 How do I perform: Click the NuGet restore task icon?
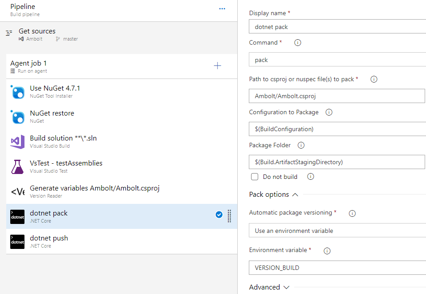tap(18, 117)
